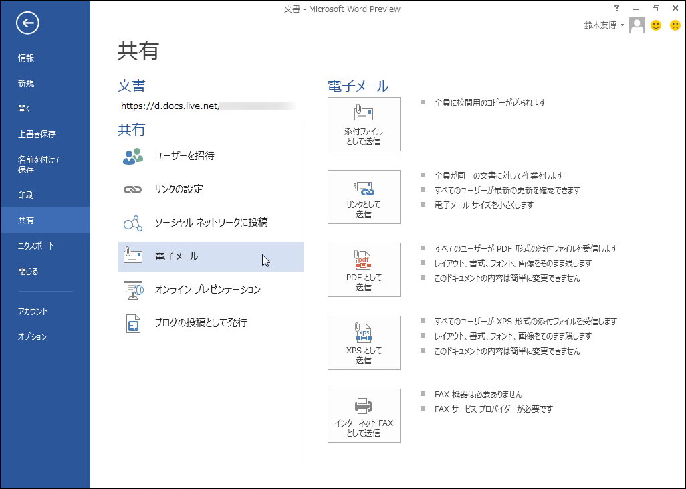Select 名前を付けて保存
The image size is (686, 489).
pos(39,165)
